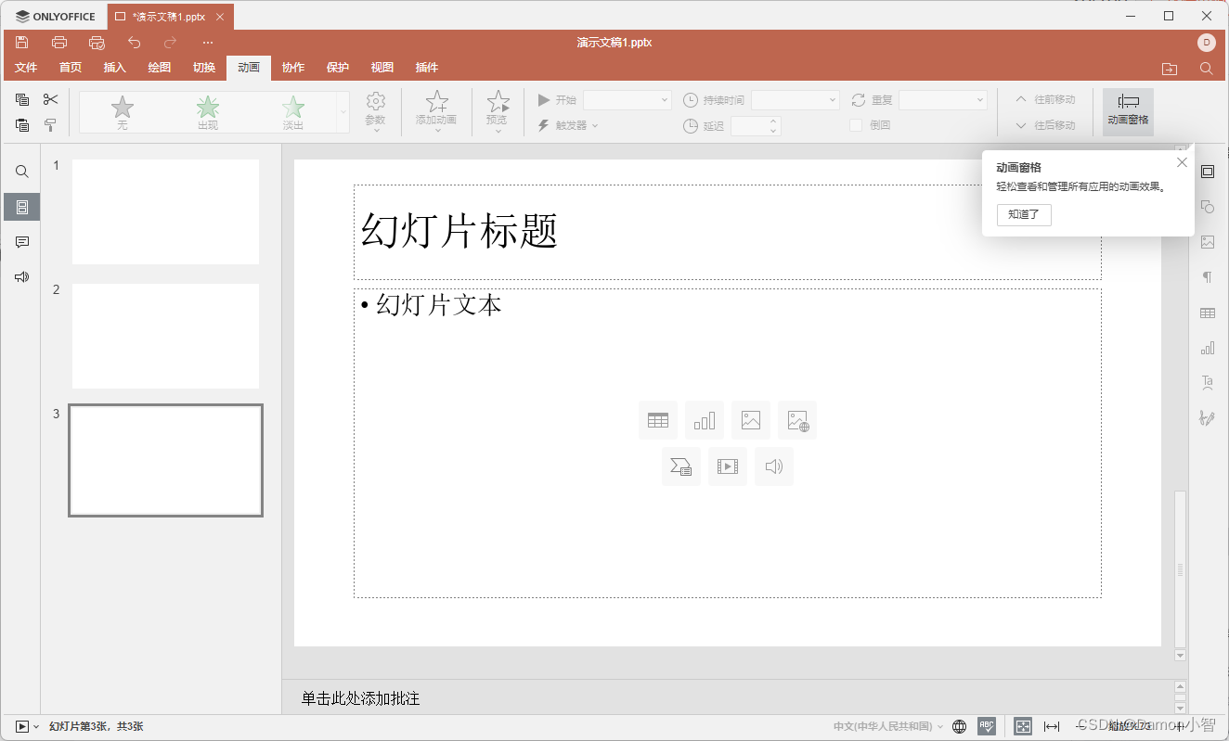Click fit to width icon in status bar

coord(1052,726)
